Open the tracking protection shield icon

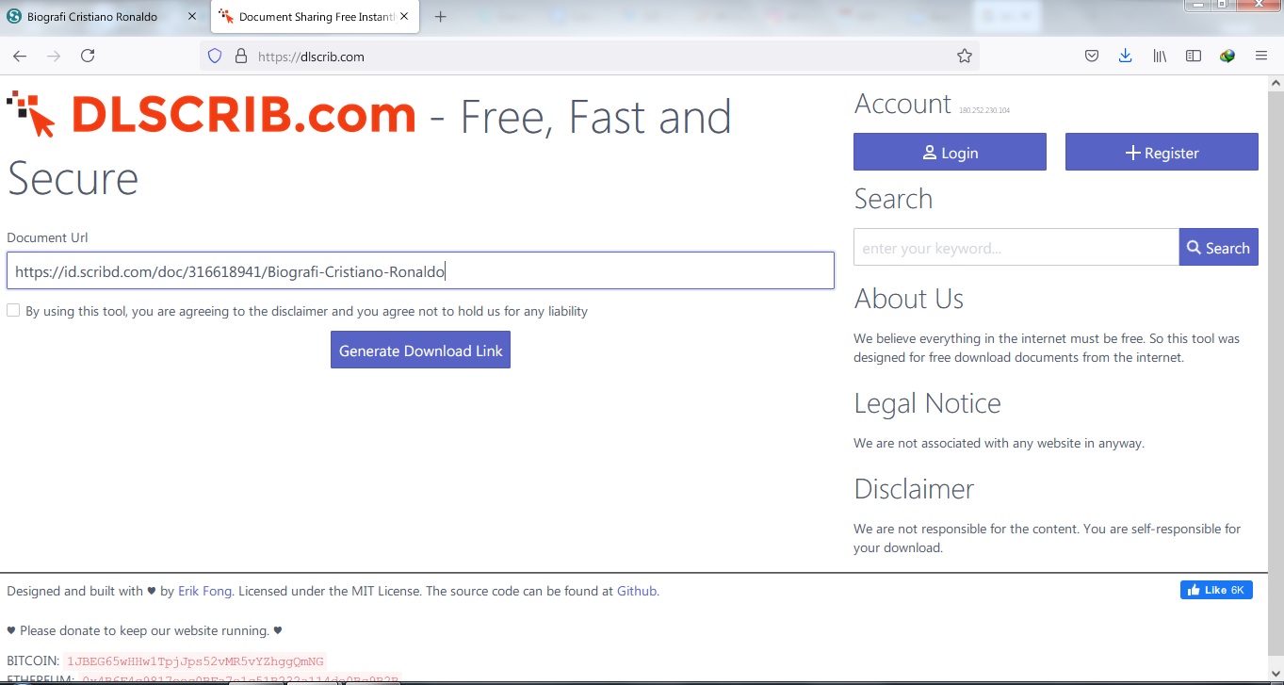click(215, 57)
